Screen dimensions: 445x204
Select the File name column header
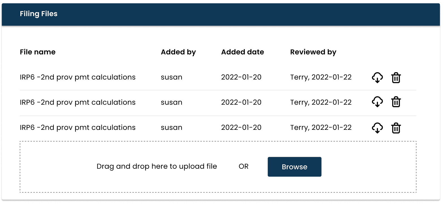[x=38, y=52]
